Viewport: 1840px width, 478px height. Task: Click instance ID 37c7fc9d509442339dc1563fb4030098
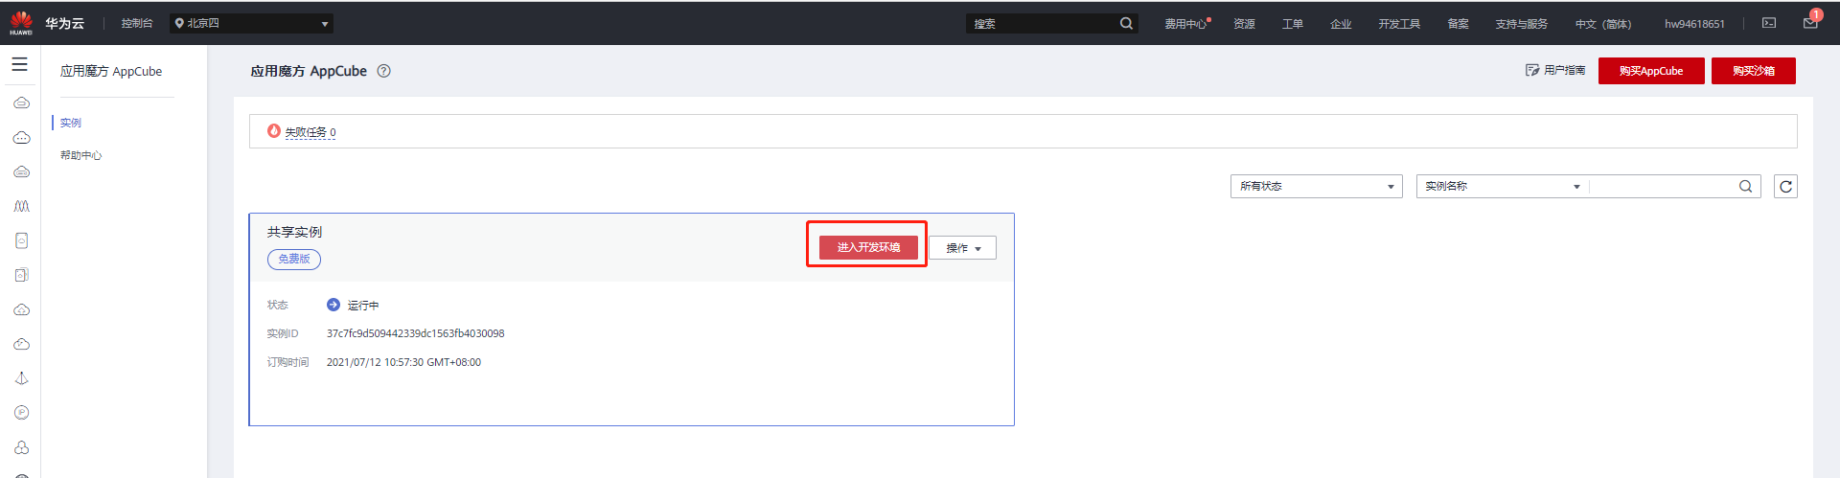(415, 333)
